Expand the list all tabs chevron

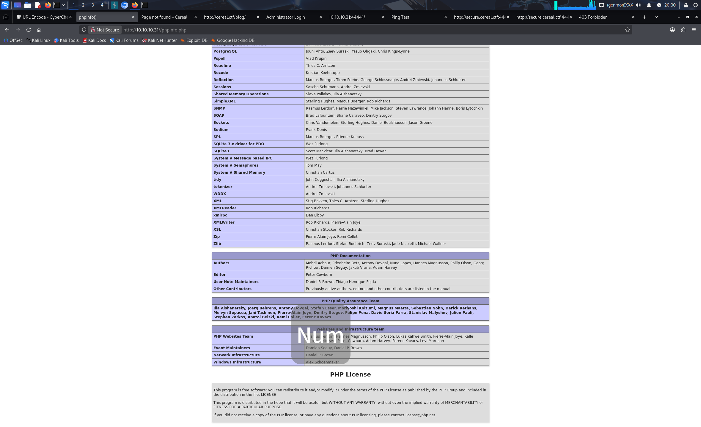(x=656, y=17)
